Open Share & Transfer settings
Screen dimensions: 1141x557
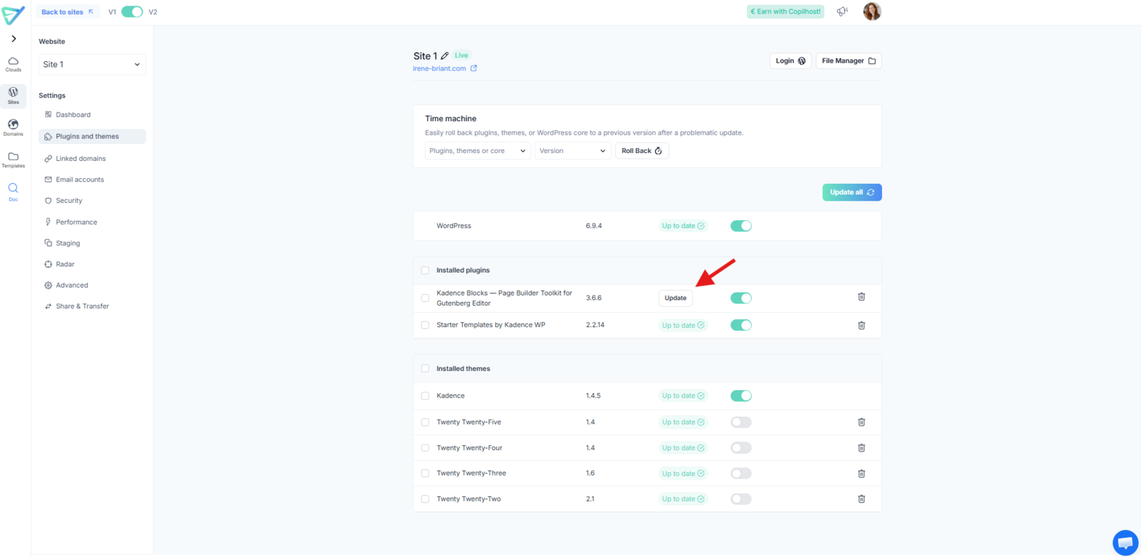point(92,306)
